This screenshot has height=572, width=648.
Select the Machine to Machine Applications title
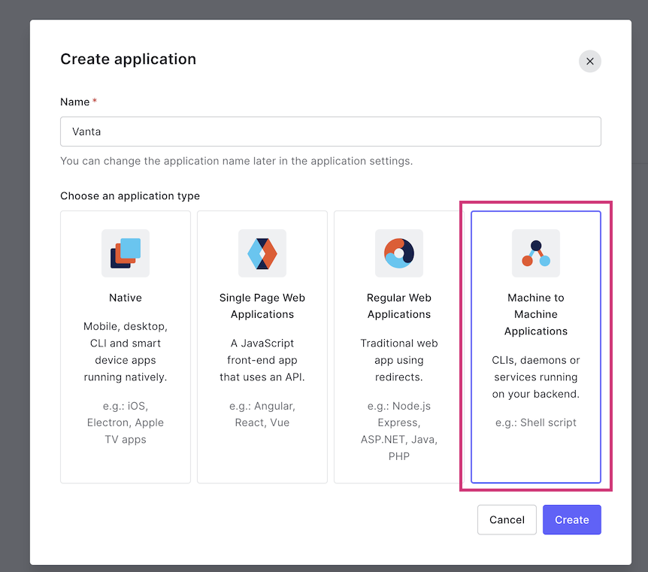coord(536,314)
